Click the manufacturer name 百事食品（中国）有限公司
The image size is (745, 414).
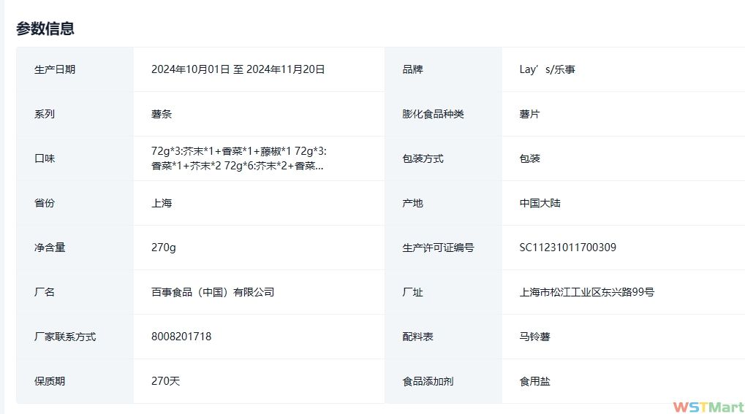pos(213,292)
